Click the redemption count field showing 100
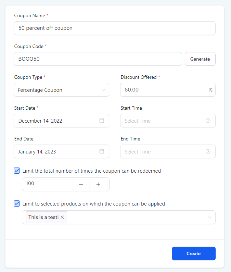231x272 pixels. (x=47, y=184)
